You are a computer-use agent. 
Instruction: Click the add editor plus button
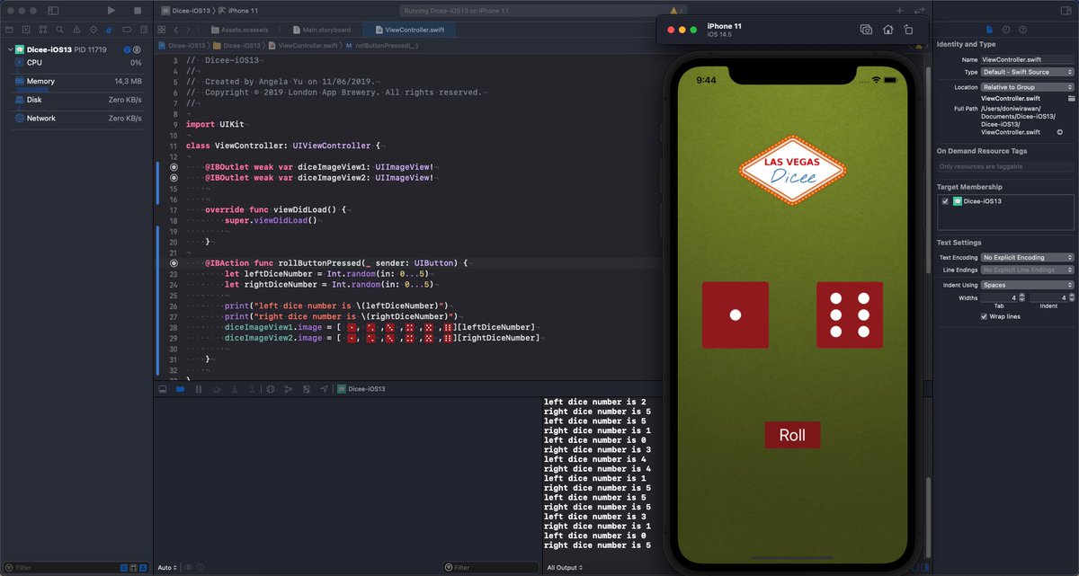(900, 11)
